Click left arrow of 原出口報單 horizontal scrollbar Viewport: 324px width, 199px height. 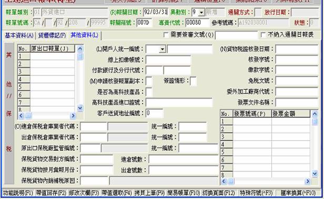[21, 116]
